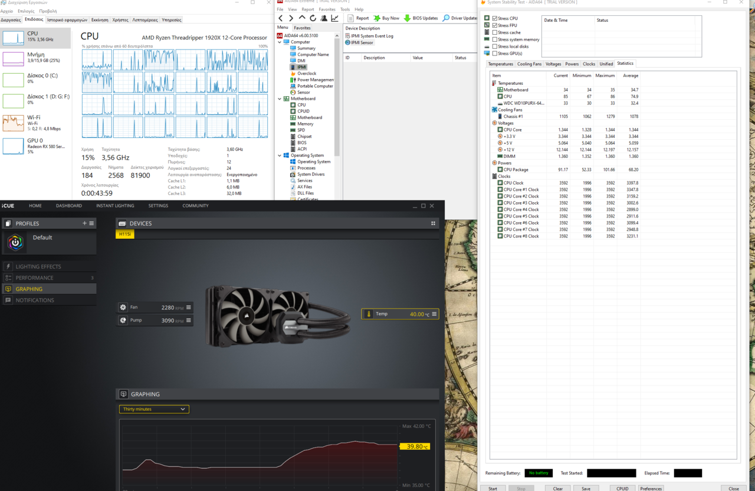Screen dimensions: 755x491
Task: Click the CPUID button
Action: (622, 488)
